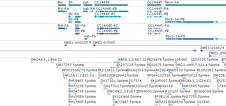Click the MB6A.1_1.N07.C1 label
Image resolution: width=226 pixels, height=106 pixels.
pos(133,60)
